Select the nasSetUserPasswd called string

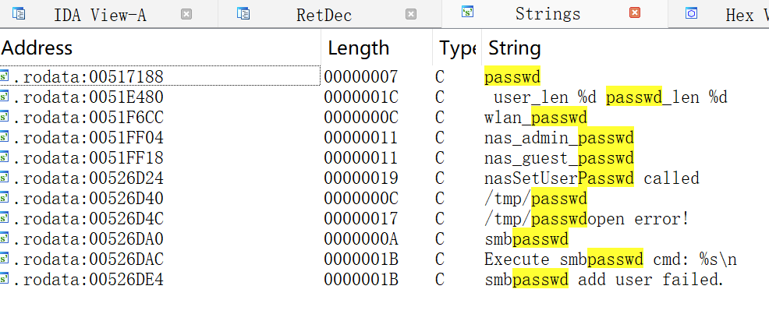tap(591, 178)
